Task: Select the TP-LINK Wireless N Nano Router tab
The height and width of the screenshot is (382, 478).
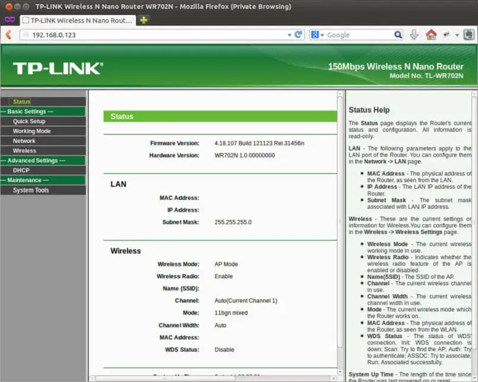Action: point(78,20)
